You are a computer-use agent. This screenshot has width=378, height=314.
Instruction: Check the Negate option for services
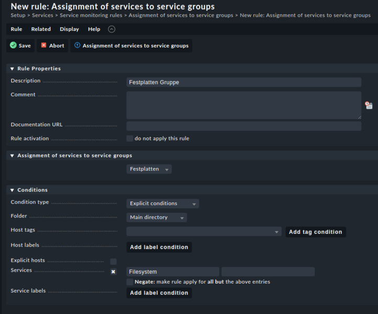(129, 282)
